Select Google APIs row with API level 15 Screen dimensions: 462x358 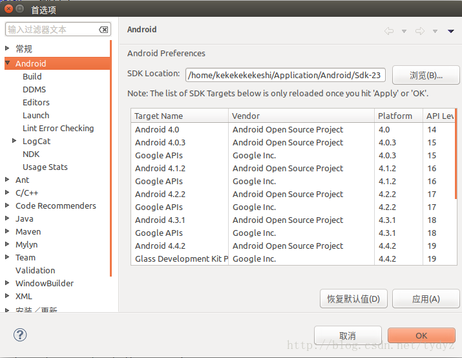(x=293, y=155)
